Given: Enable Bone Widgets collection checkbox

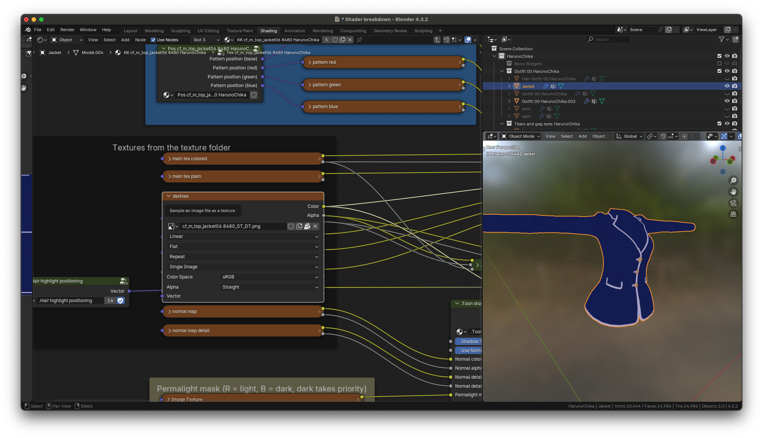Looking at the screenshot, I should pyautogui.click(x=719, y=64).
